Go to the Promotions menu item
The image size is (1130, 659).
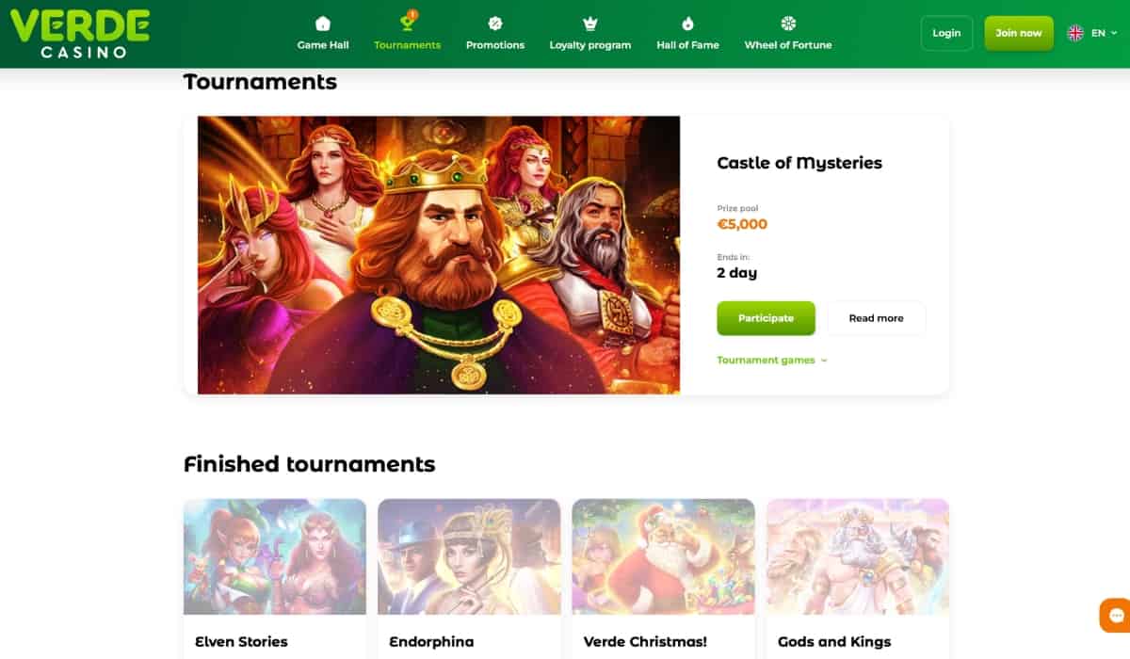coord(495,45)
